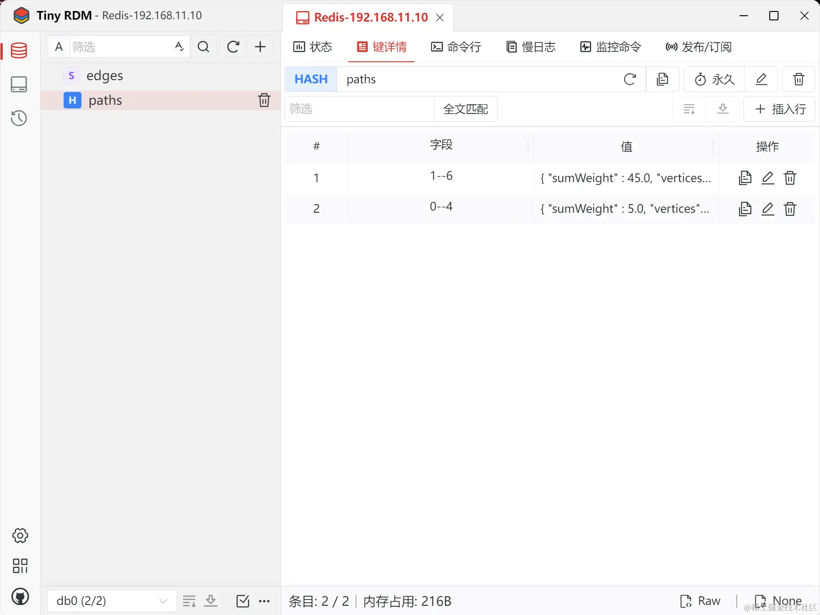This screenshot has width=820, height=615.
Task: Select the sumWeight 45.0 value cell
Action: 626,178
